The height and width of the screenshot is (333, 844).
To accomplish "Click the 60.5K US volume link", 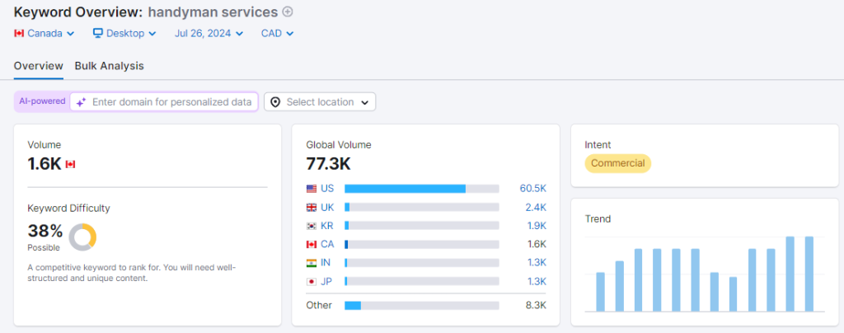I will point(533,188).
